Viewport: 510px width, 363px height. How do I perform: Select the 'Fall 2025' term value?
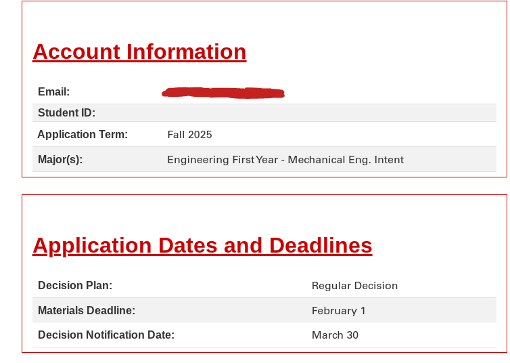point(189,135)
